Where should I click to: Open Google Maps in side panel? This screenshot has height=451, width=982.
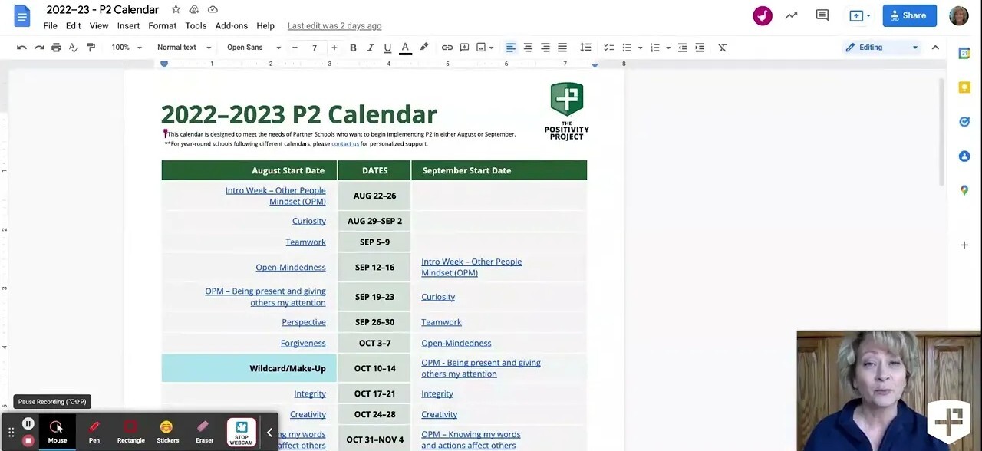pyautogui.click(x=964, y=190)
